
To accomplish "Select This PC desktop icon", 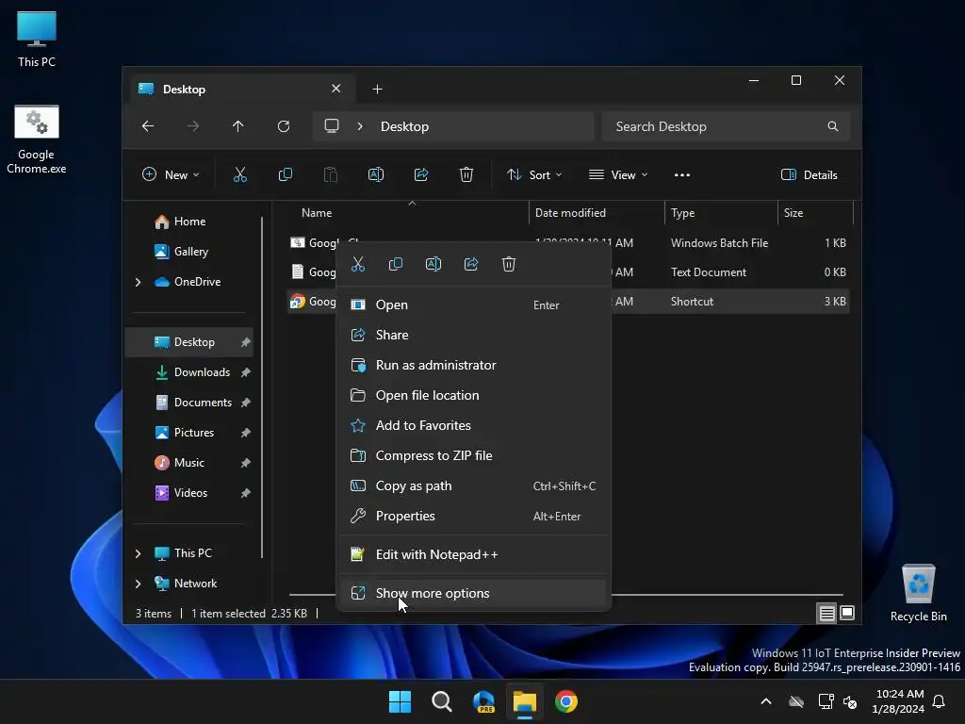I will coord(37,39).
